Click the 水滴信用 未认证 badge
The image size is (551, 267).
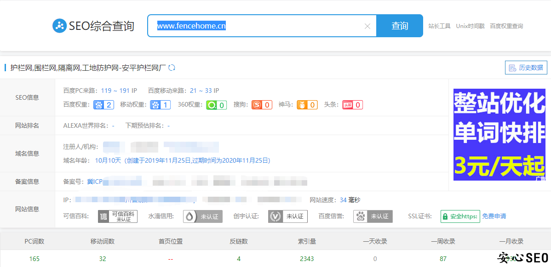[x=203, y=216]
